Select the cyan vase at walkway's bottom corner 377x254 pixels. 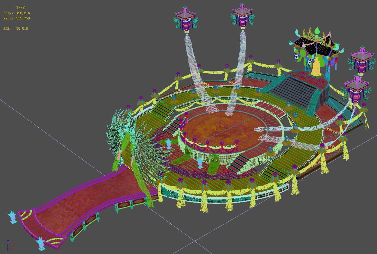tap(40, 243)
